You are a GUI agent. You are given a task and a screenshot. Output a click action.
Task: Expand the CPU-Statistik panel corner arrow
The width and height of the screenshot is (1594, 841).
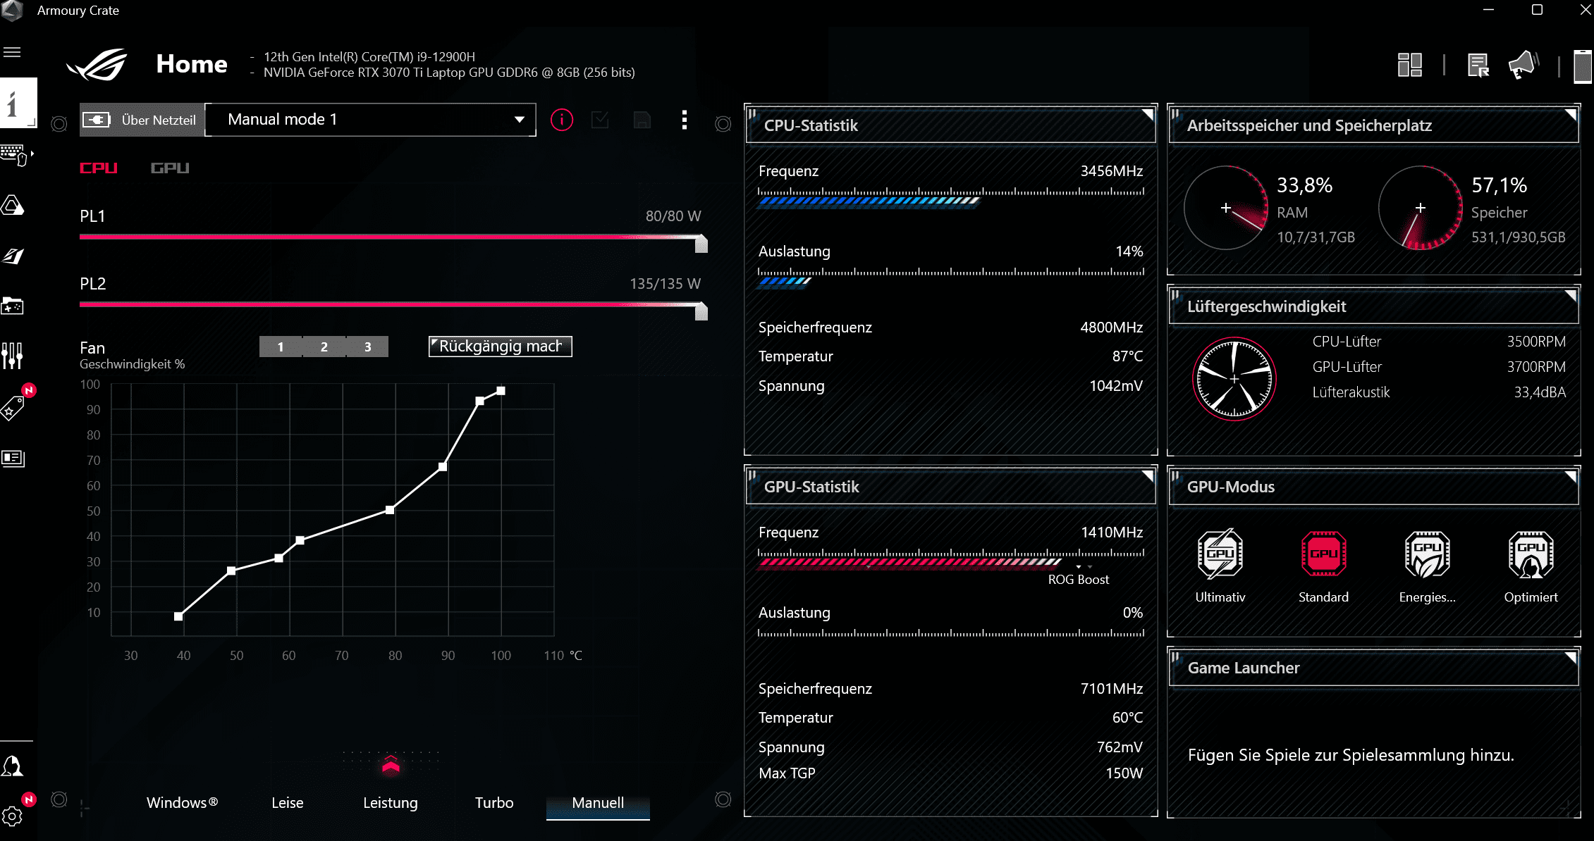click(1147, 114)
